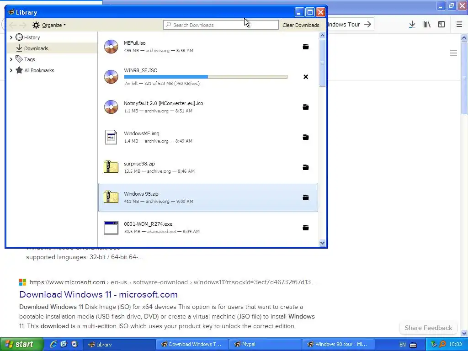Click the Share Feedback button
This screenshot has height=351, width=468.
pyautogui.click(x=428, y=328)
